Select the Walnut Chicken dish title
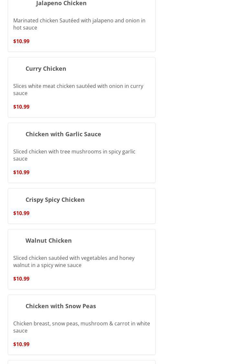 pos(49,240)
